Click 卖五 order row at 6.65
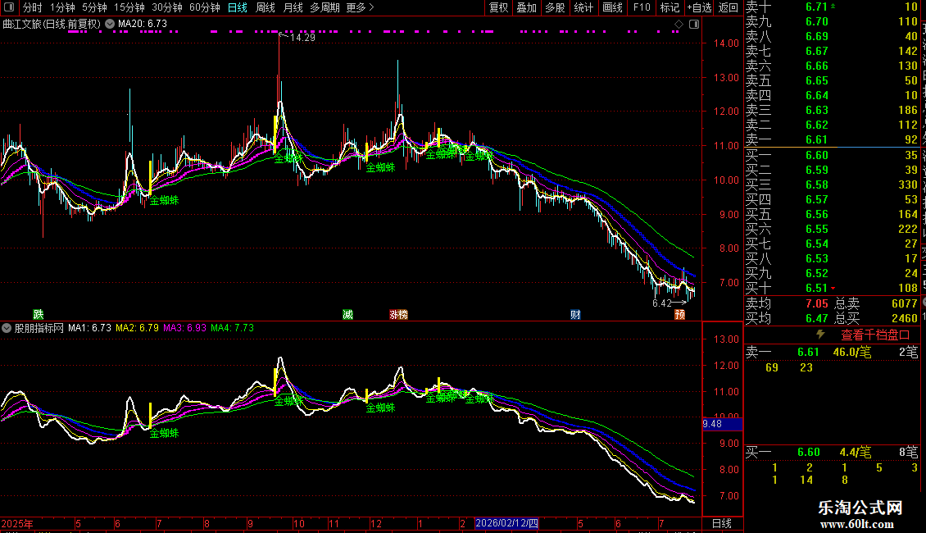The width and height of the screenshot is (926, 533). coord(832,80)
